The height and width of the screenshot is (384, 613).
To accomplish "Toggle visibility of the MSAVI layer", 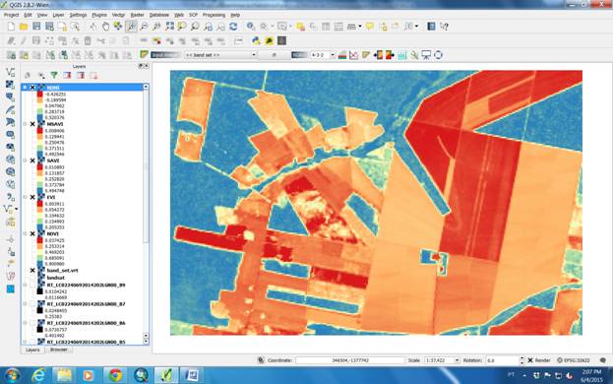I will [x=32, y=124].
